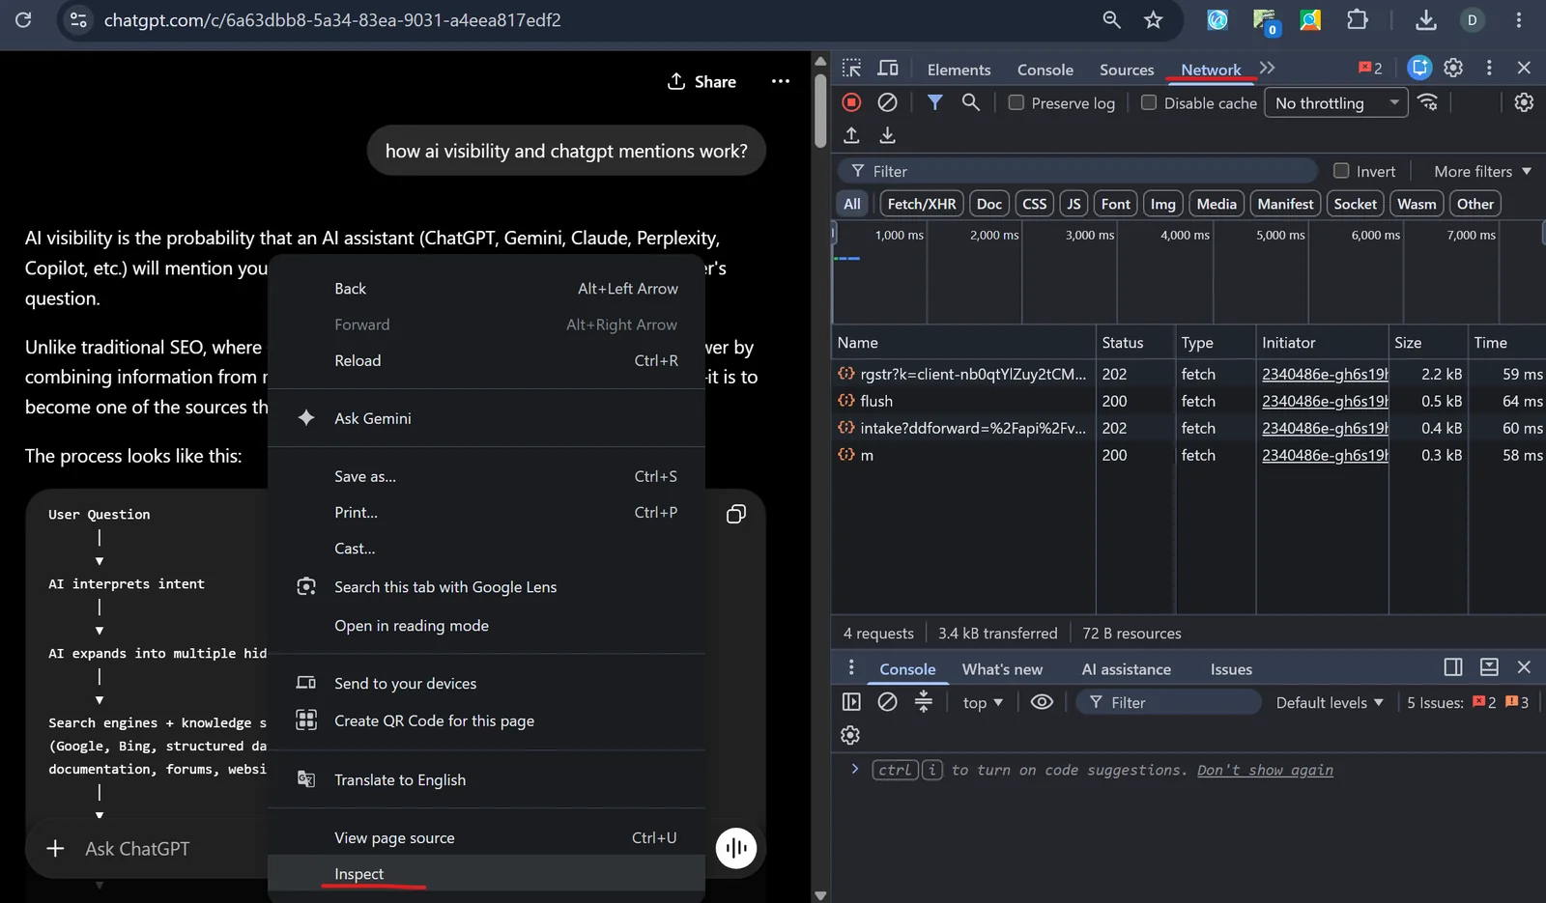The image size is (1546, 903).
Task: Toggle the network filter funnel icon
Action: 934,102
